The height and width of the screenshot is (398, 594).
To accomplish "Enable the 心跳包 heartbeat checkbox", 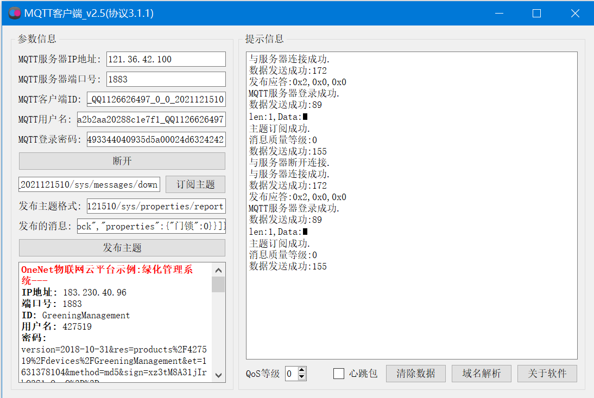I will [339, 374].
